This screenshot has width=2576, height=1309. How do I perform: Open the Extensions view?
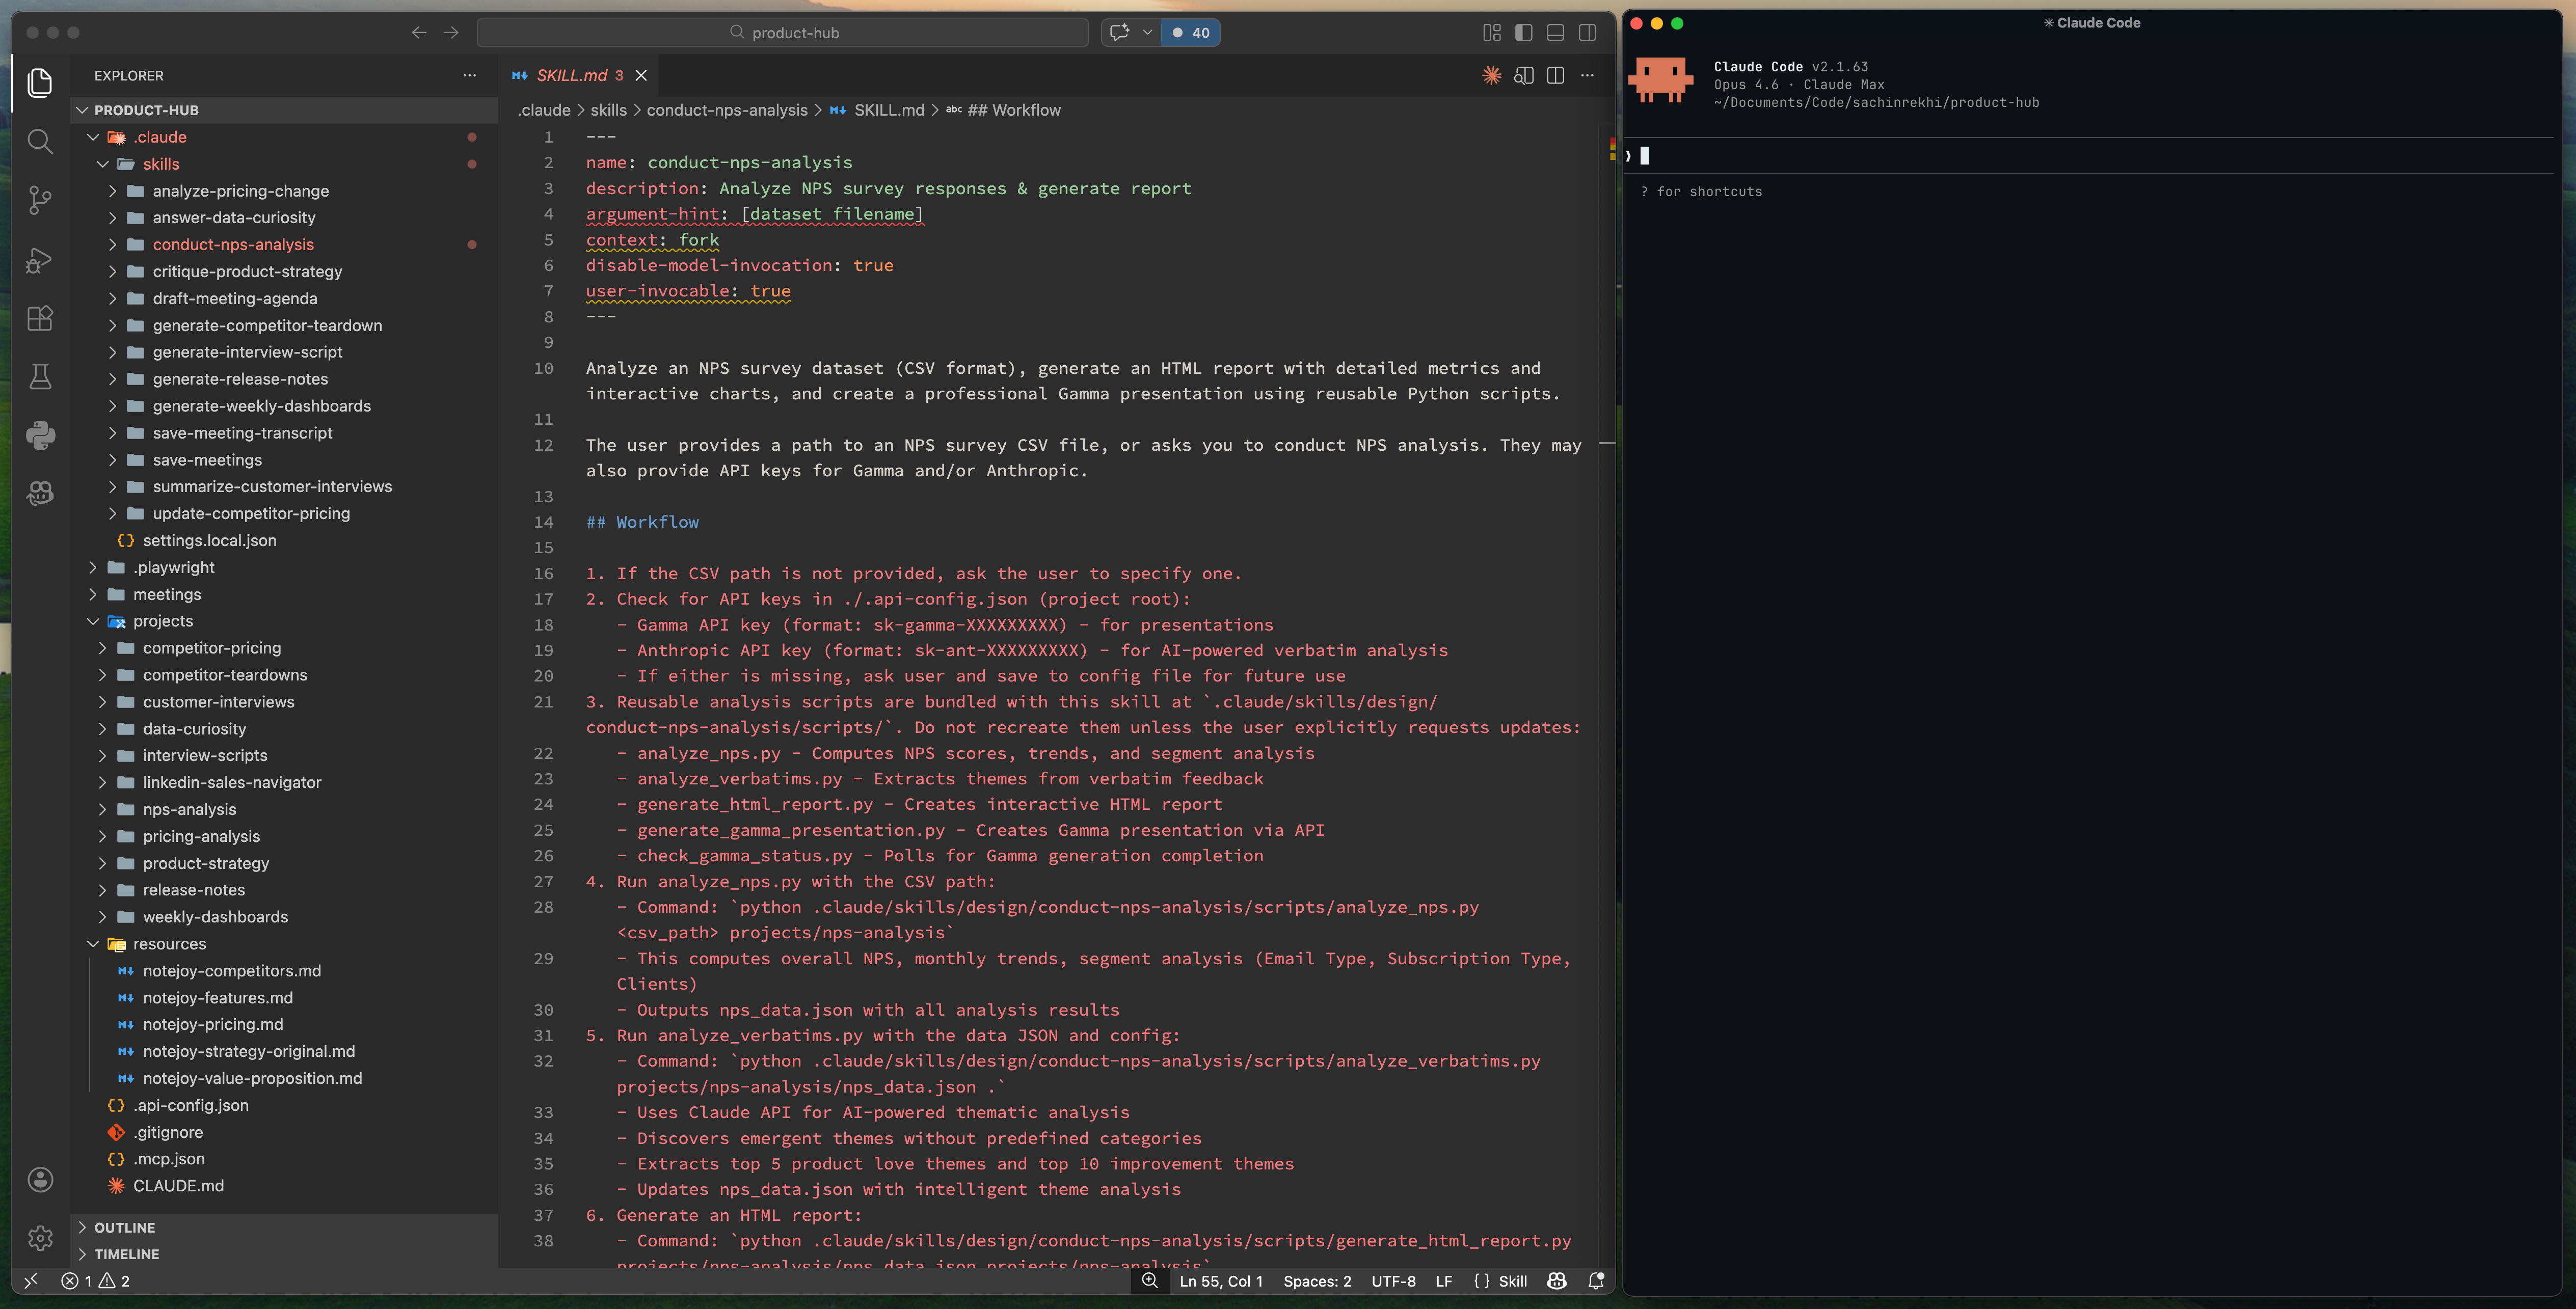click(x=40, y=318)
